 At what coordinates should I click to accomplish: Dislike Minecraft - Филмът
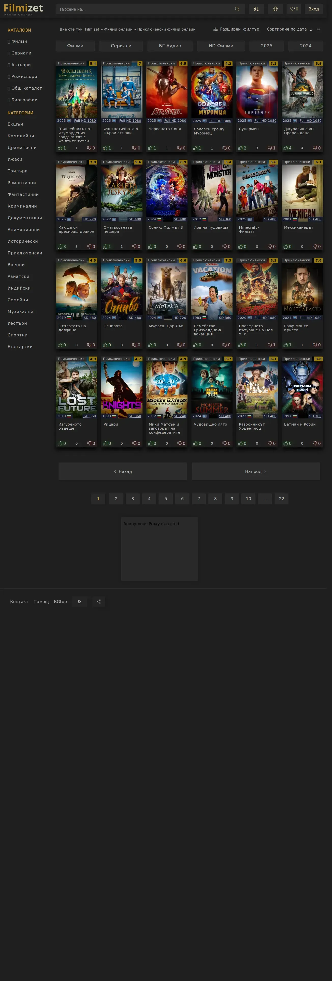click(x=271, y=247)
